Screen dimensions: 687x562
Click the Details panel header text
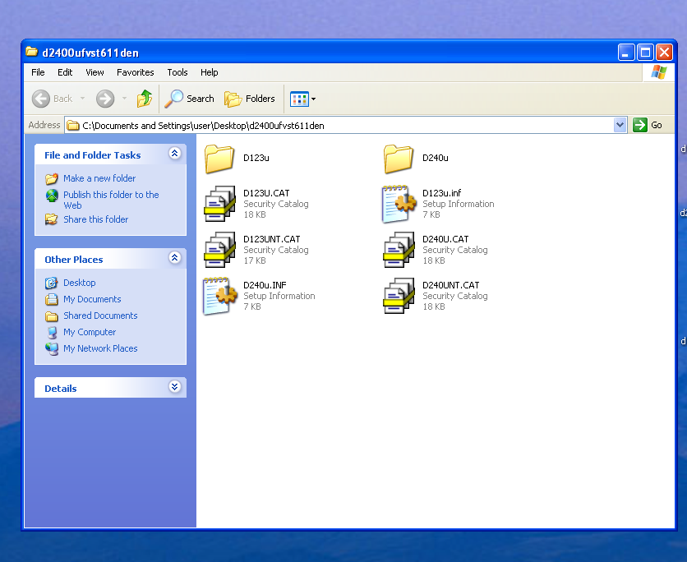pos(61,389)
